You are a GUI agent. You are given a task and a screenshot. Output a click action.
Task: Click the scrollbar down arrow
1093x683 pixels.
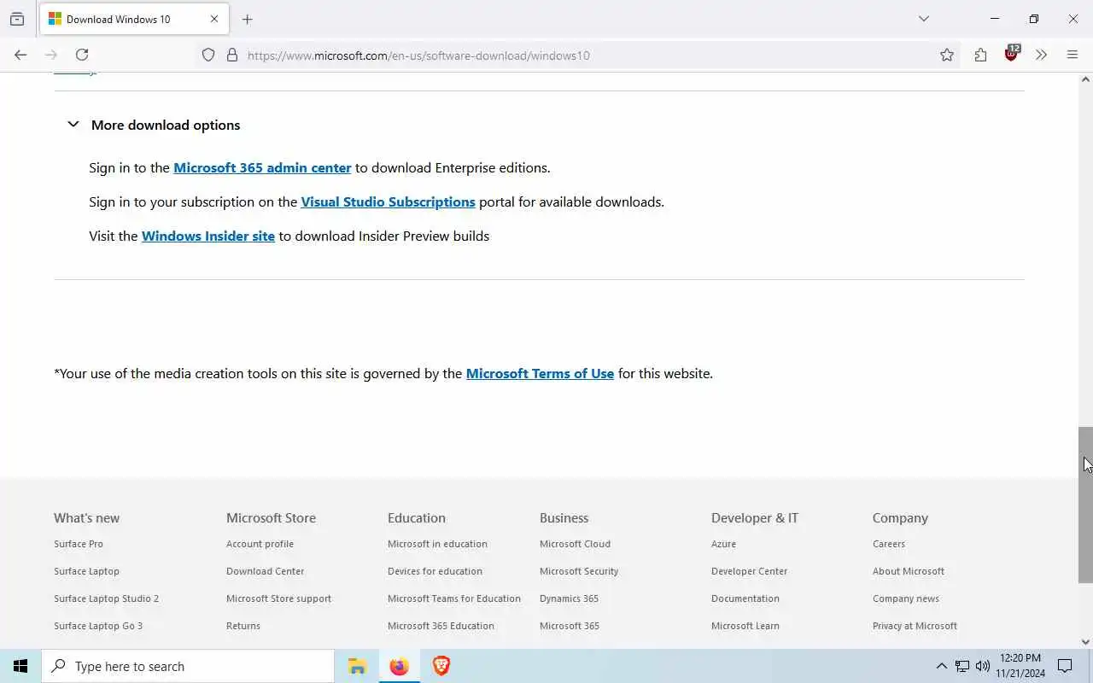point(1085,642)
